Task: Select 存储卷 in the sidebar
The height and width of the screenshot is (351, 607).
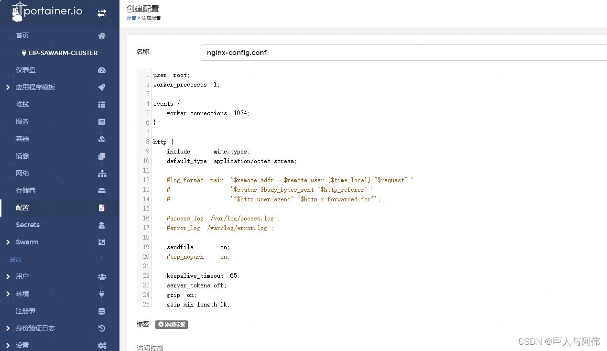Action: tap(26, 190)
